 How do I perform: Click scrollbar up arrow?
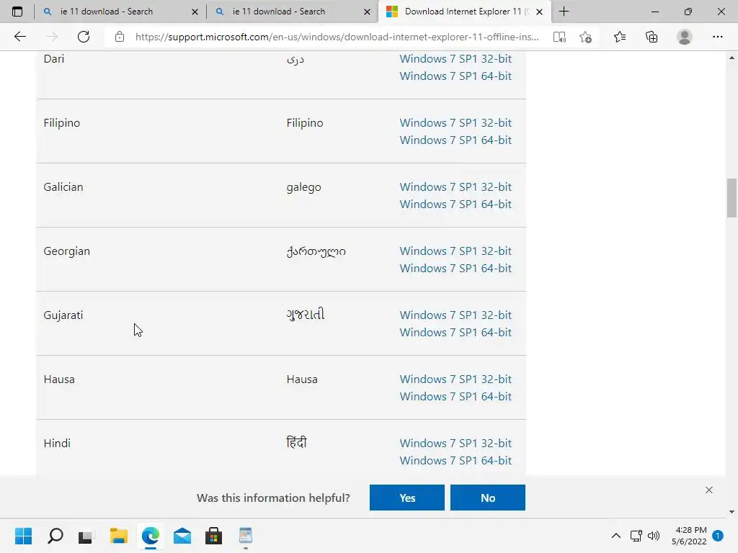point(732,58)
